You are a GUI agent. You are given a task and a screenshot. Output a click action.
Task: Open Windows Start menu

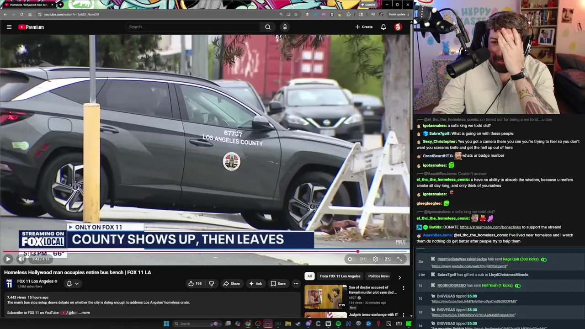(x=166, y=324)
